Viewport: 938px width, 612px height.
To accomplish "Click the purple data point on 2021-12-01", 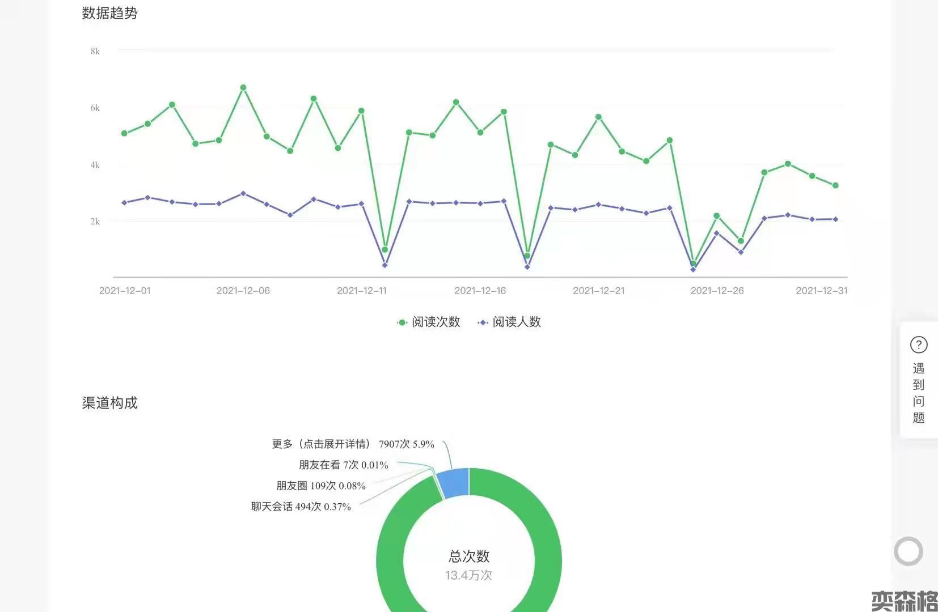I will (124, 202).
